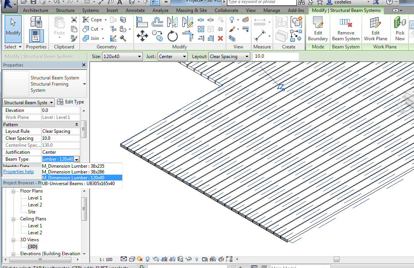The width and height of the screenshot is (414, 268).
Task: Open the Size dropdown showing 120x40
Action: point(122,57)
